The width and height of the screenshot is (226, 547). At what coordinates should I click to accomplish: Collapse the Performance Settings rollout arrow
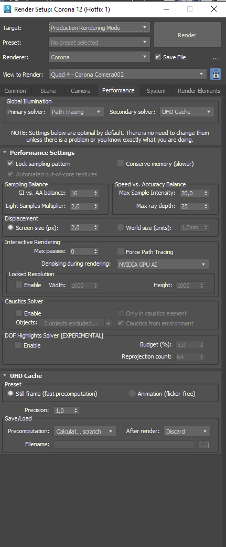click(x=5, y=152)
